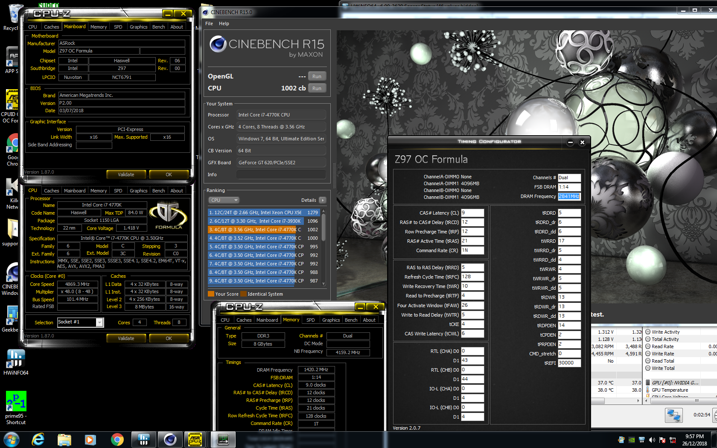
Task: Click Run button next to CPU score
Action: pyautogui.click(x=317, y=88)
